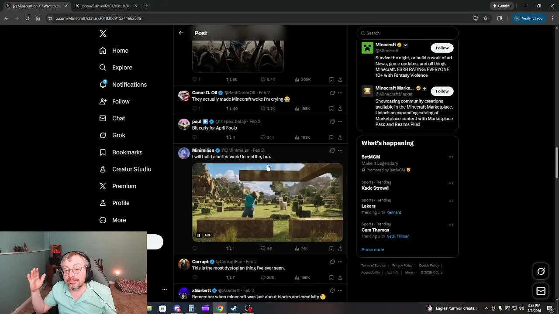Screen dimensions: 559x314
Task: Open more options for BetMGM trend
Action: 451,157
